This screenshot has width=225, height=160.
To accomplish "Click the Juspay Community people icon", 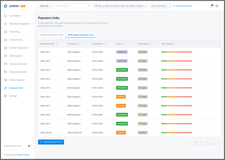I will pyautogui.click(x=5, y=64).
